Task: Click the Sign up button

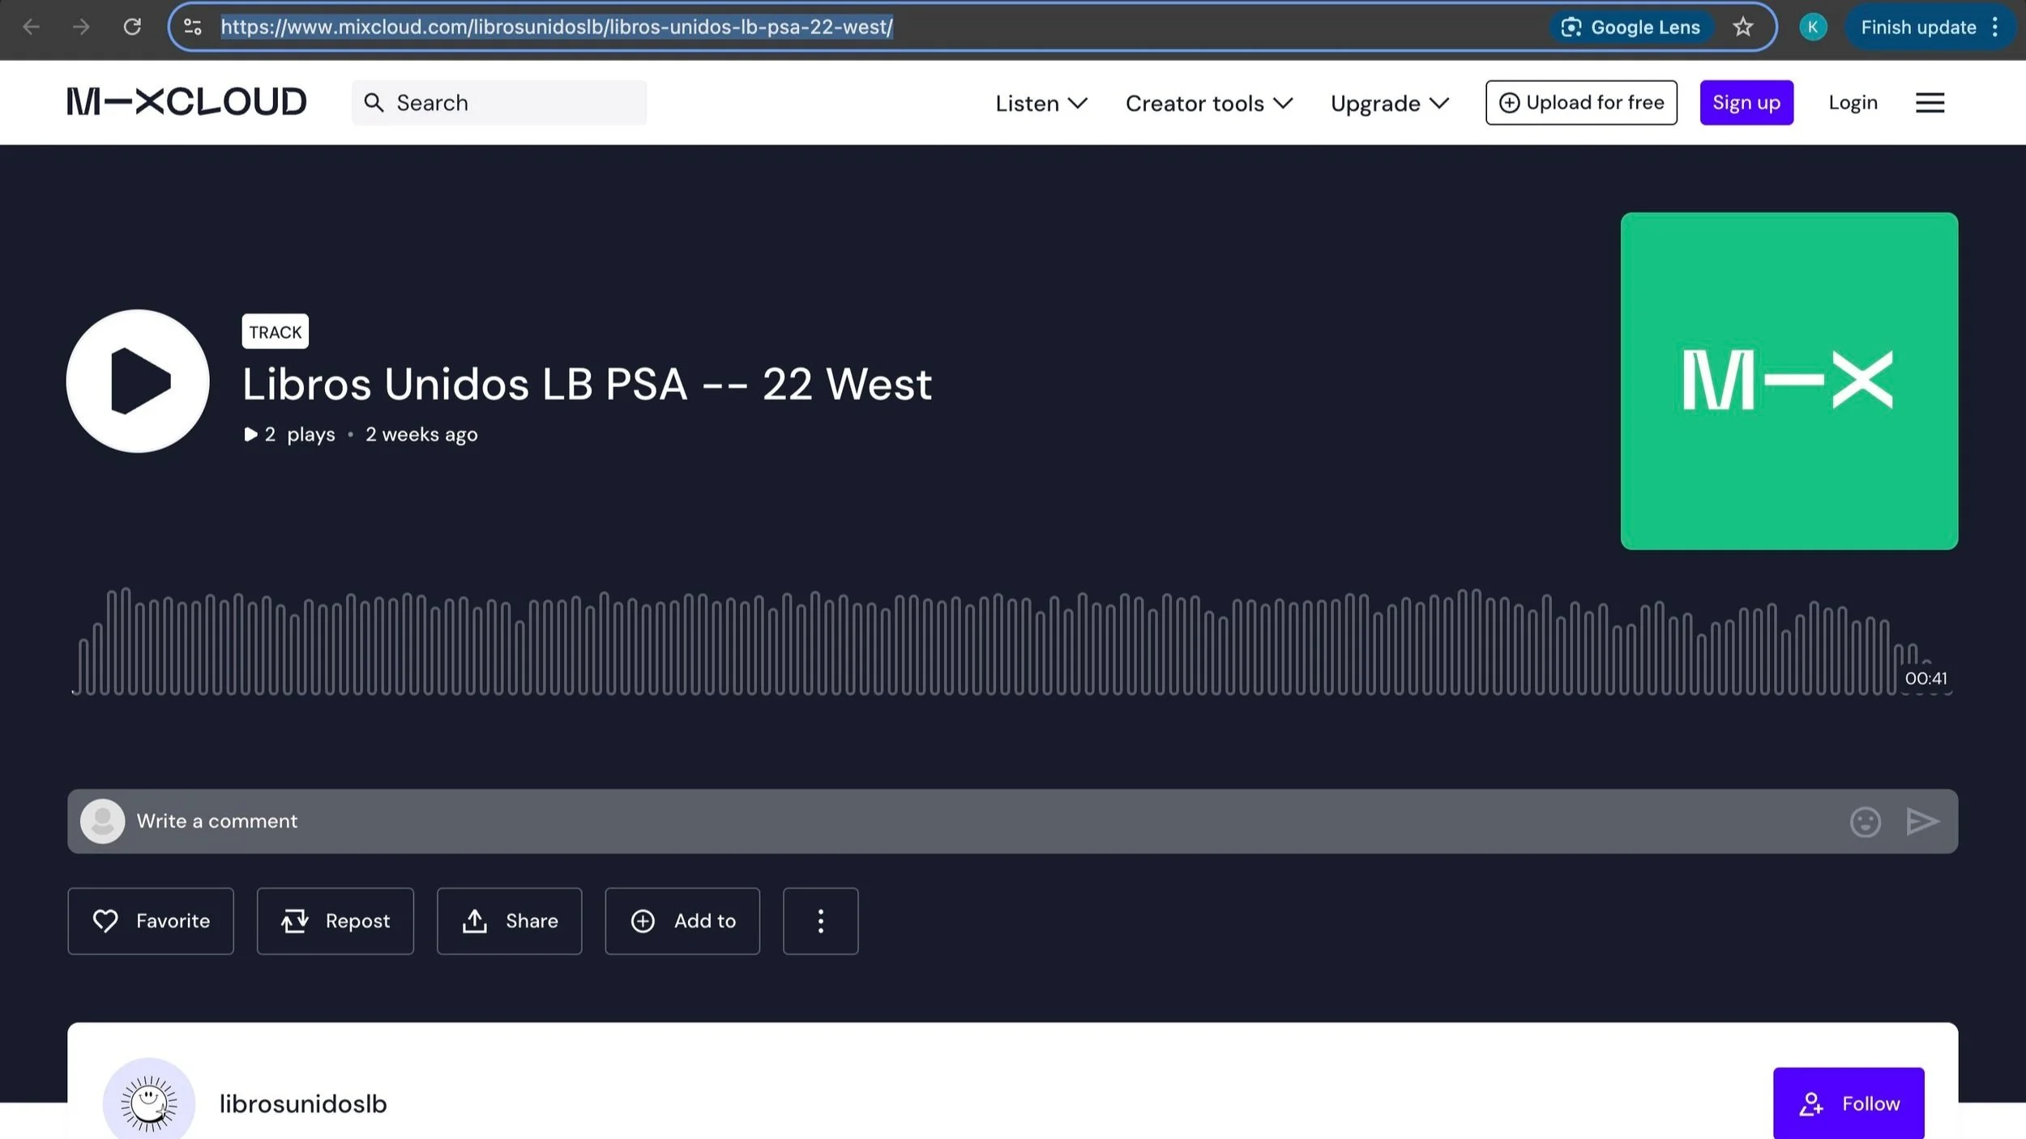Action: (1746, 103)
